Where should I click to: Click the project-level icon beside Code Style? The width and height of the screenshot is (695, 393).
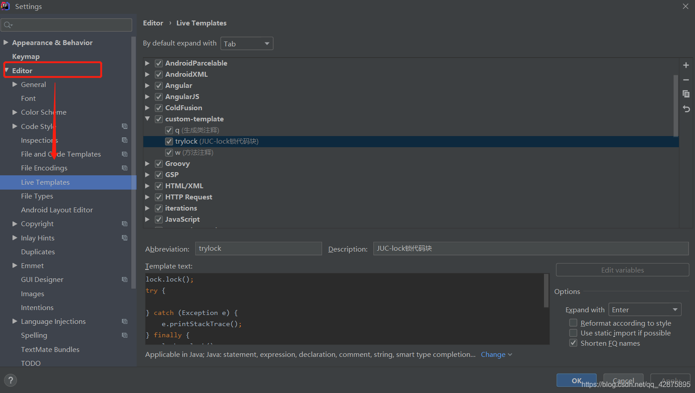[x=125, y=126]
